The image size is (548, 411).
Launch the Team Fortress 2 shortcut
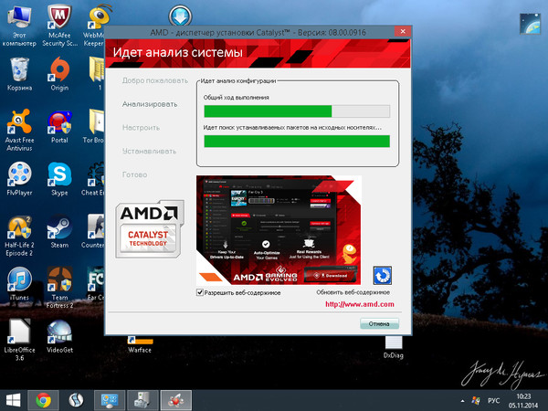coord(59,288)
